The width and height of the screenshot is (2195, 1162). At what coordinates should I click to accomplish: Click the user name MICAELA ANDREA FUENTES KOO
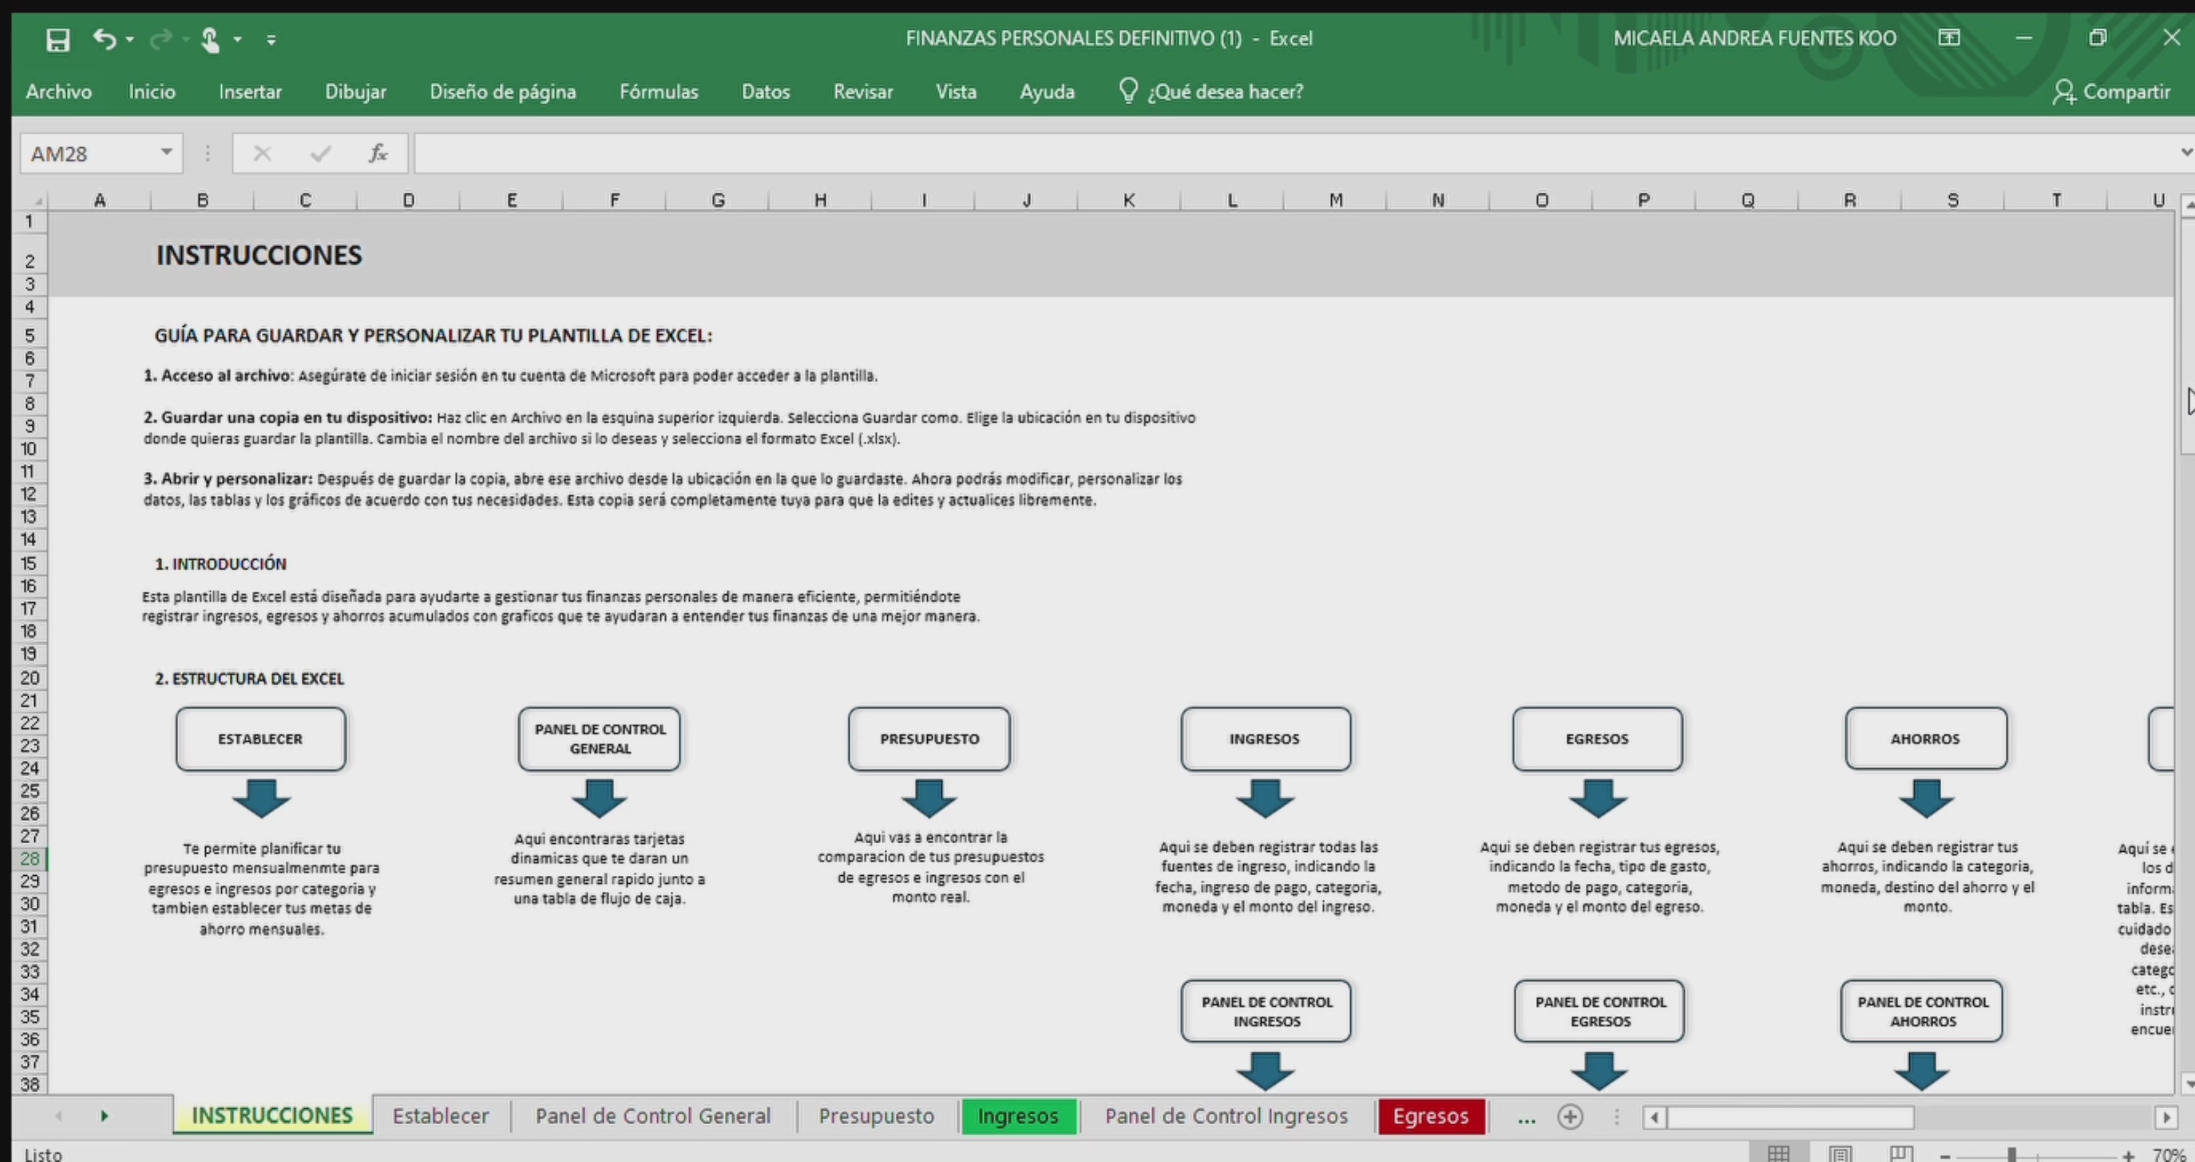pyautogui.click(x=1754, y=38)
